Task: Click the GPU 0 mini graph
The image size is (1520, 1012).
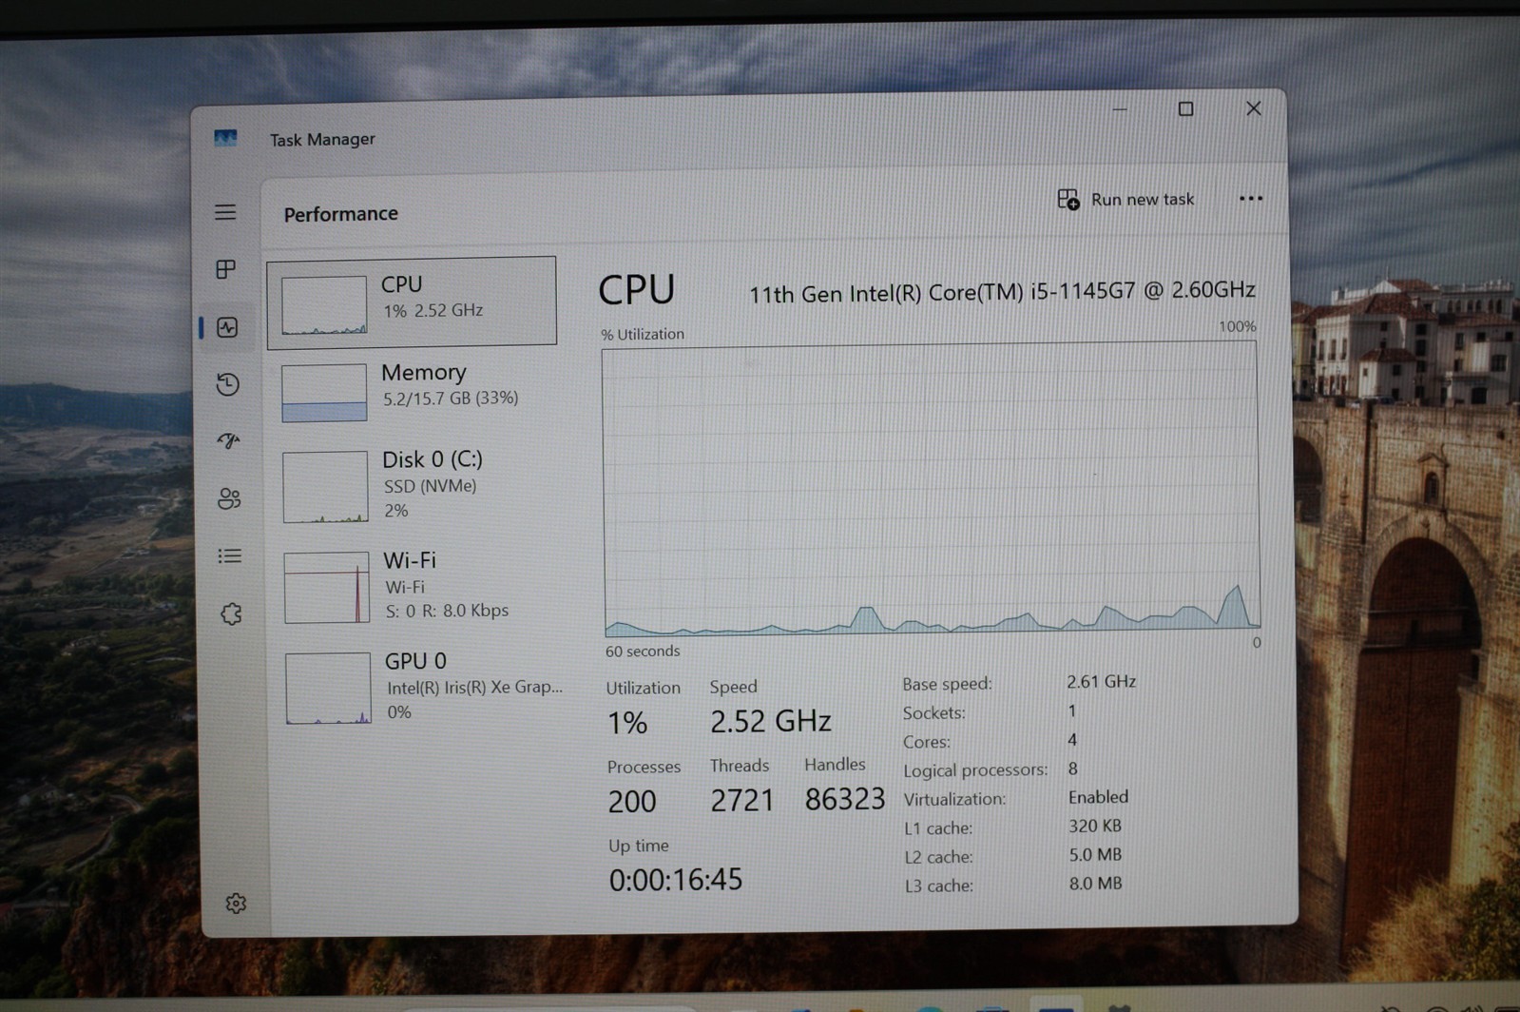Action: click(328, 689)
